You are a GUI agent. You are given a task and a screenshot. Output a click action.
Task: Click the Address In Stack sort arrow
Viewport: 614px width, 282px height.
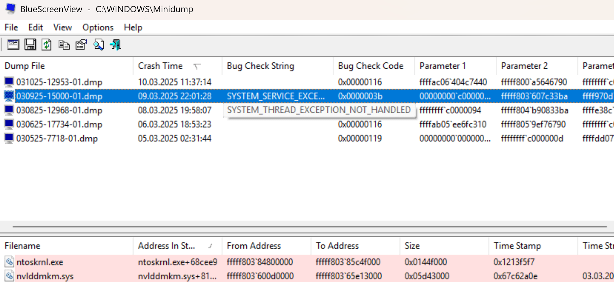(210, 246)
